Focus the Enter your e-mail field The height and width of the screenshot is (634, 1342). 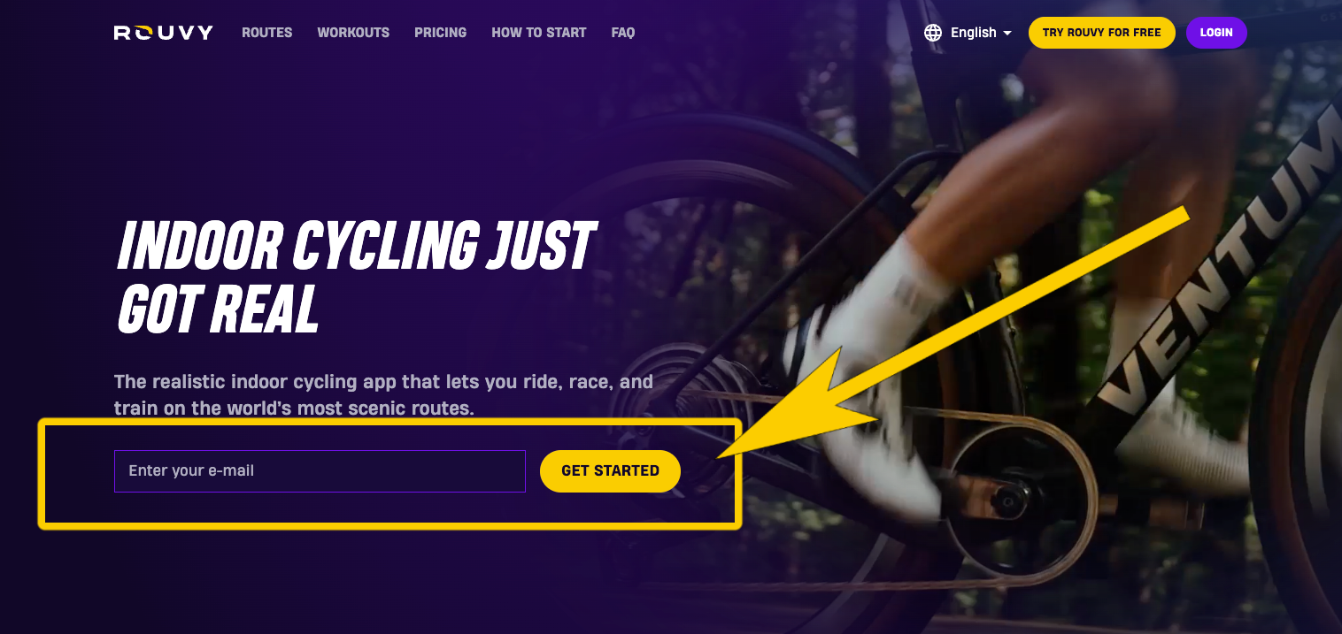320,471
